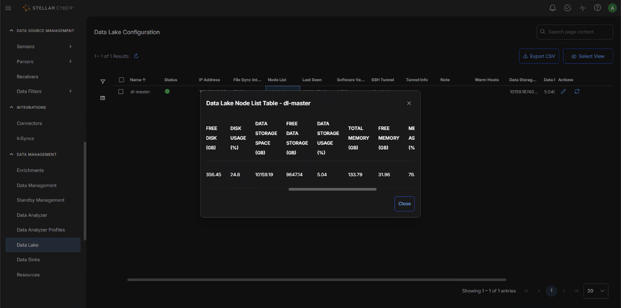The width and height of the screenshot is (621, 308).
Task: Click the green status indicator for dl-master
Action: (167, 92)
